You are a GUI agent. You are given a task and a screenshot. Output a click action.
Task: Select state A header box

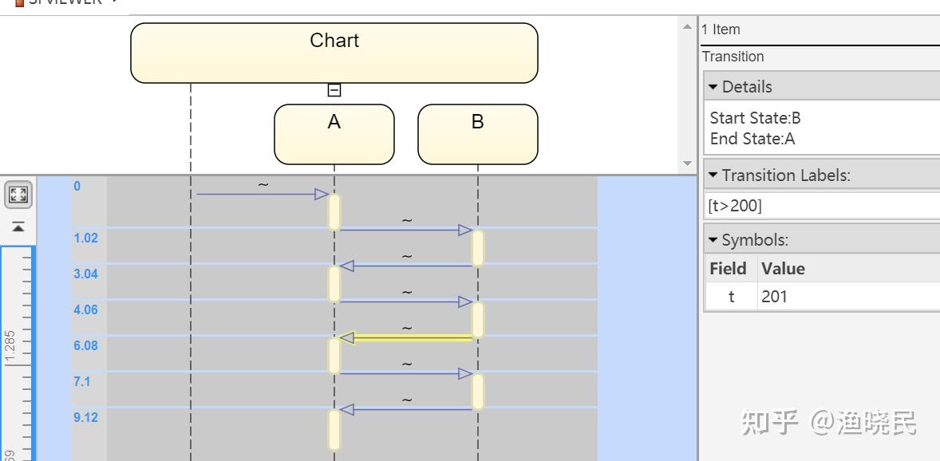334,134
